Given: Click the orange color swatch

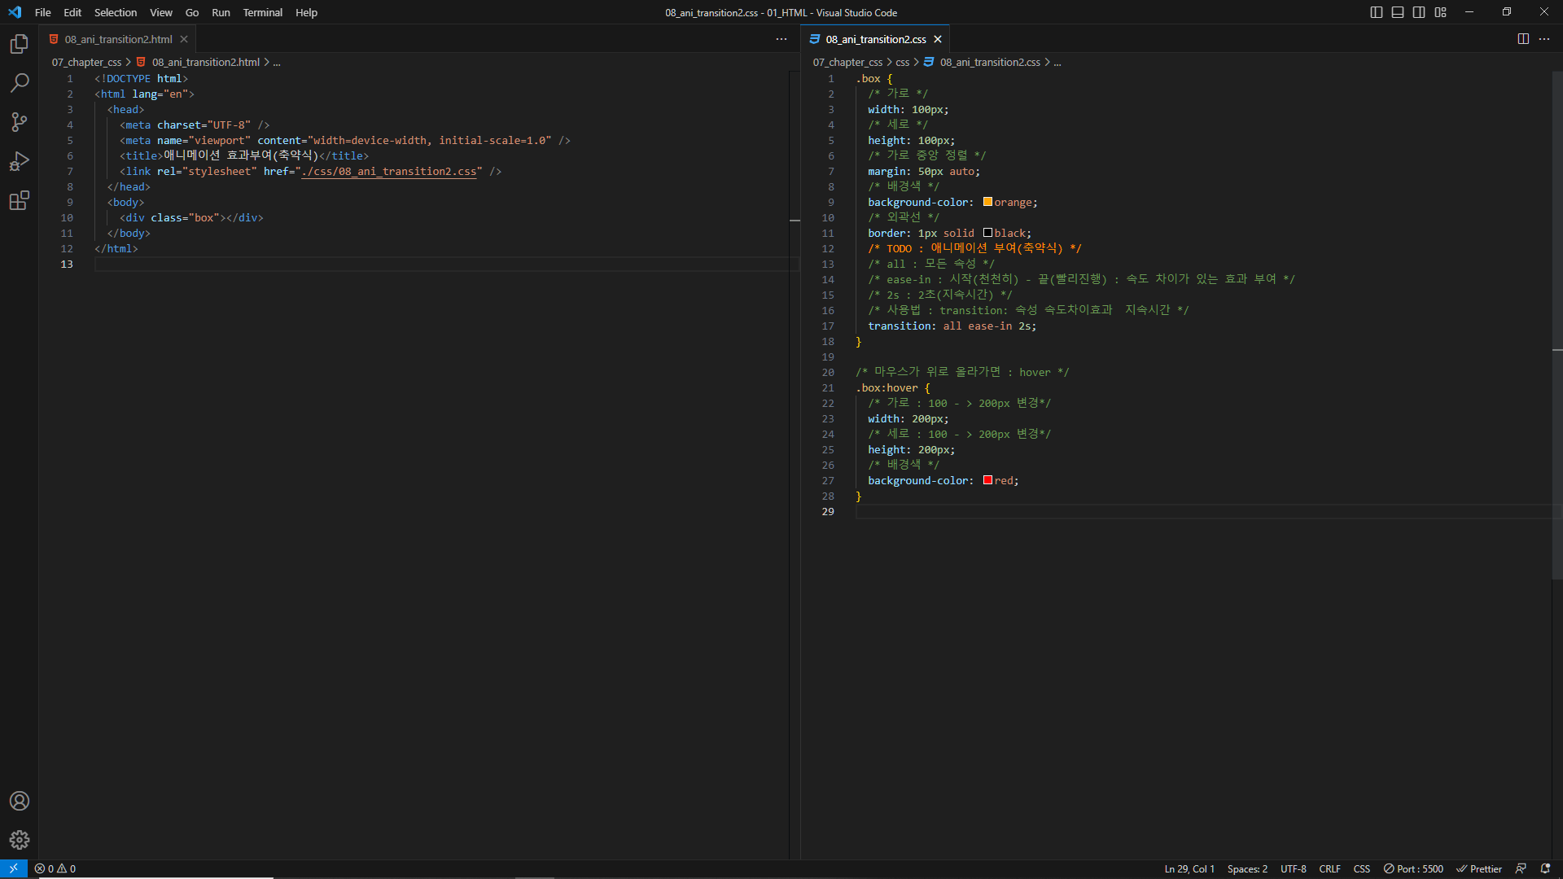Looking at the screenshot, I should point(987,202).
